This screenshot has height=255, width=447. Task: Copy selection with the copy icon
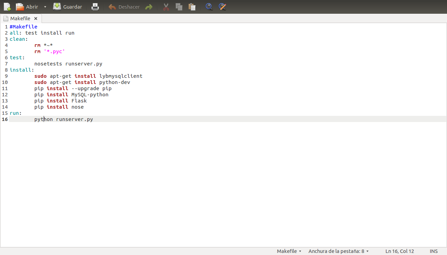tap(179, 7)
